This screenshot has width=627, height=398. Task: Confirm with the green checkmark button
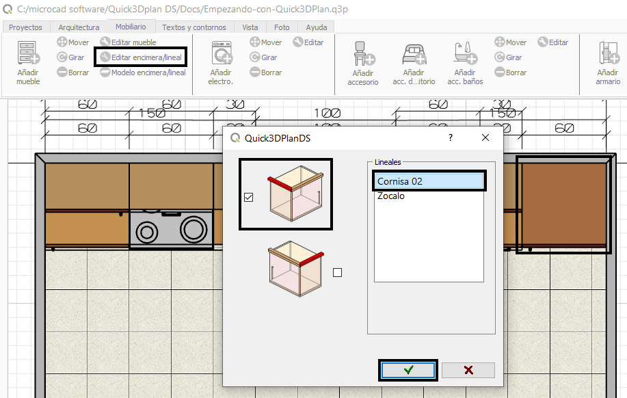(408, 370)
